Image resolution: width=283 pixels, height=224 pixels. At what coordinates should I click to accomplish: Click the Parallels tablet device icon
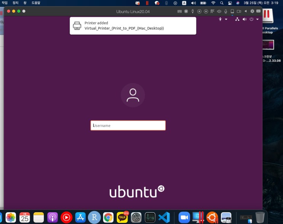pos(232,11)
